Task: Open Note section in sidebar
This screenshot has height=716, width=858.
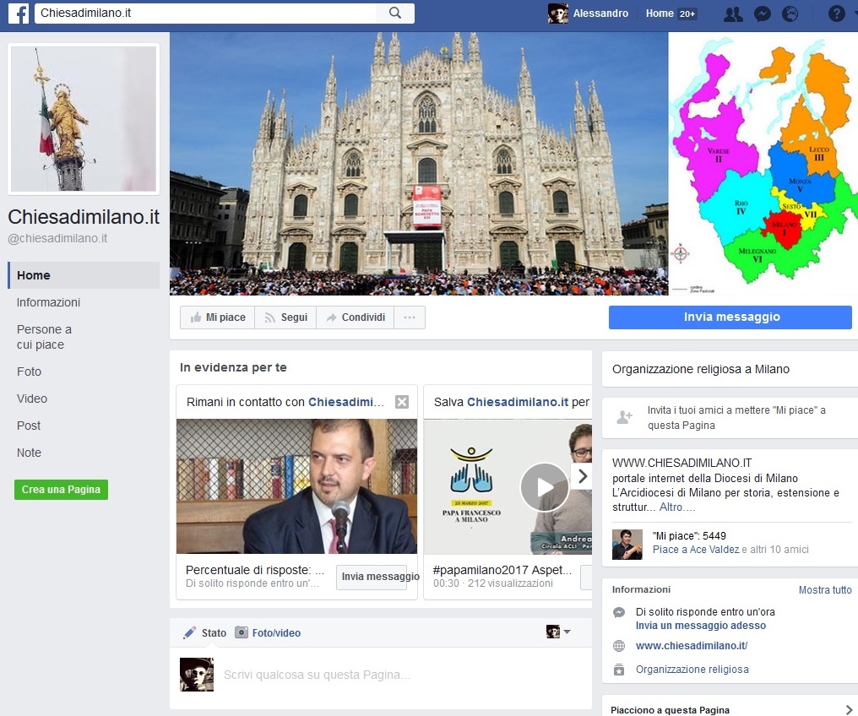Action: [x=29, y=453]
